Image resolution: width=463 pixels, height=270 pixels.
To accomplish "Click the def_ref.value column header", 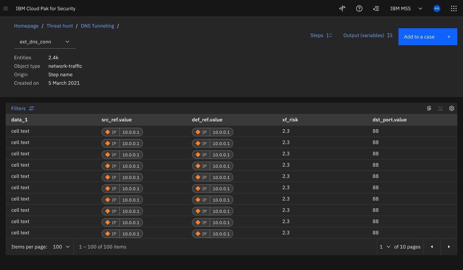I will click(207, 120).
